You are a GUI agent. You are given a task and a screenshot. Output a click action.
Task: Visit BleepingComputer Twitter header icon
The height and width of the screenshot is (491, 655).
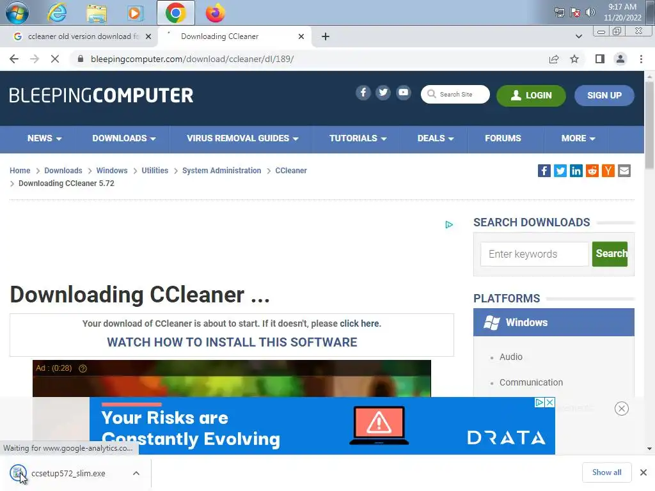coord(383,92)
